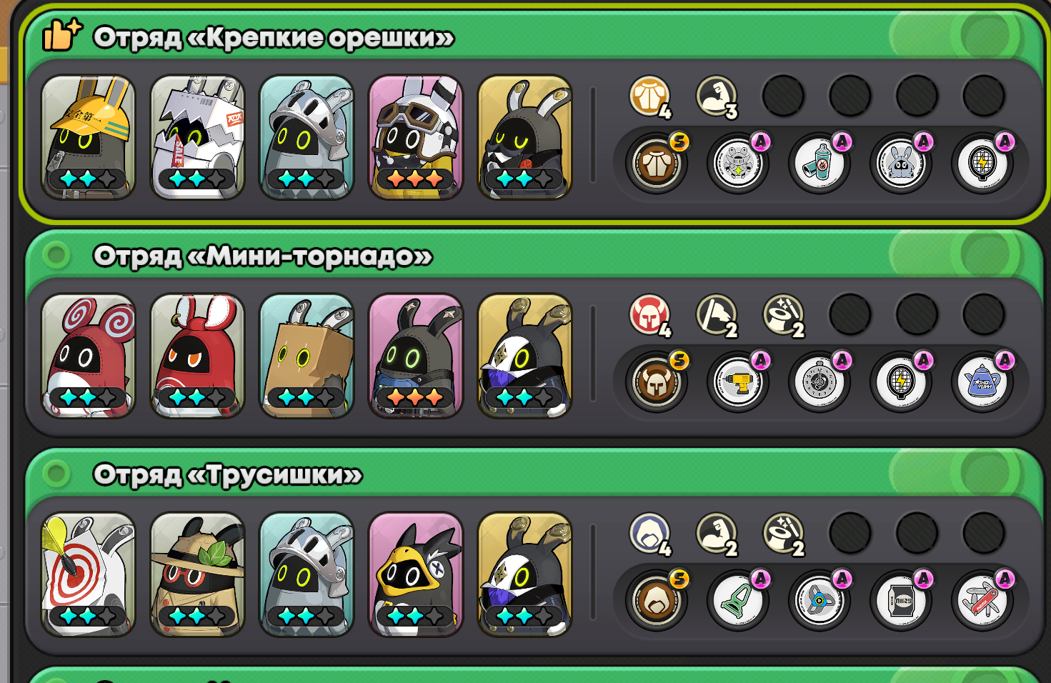This screenshot has width=1051, height=683.
Task: Select the Отряд «Крепкие орешки» header
Action: [x=273, y=37]
